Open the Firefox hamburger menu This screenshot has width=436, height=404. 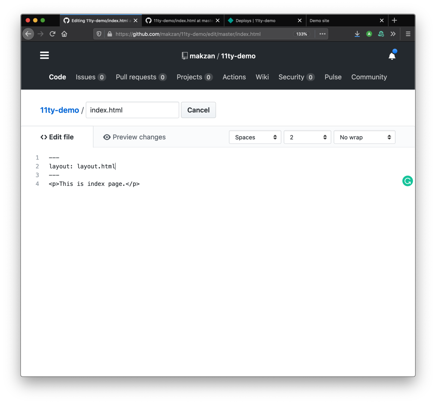point(408,34)
